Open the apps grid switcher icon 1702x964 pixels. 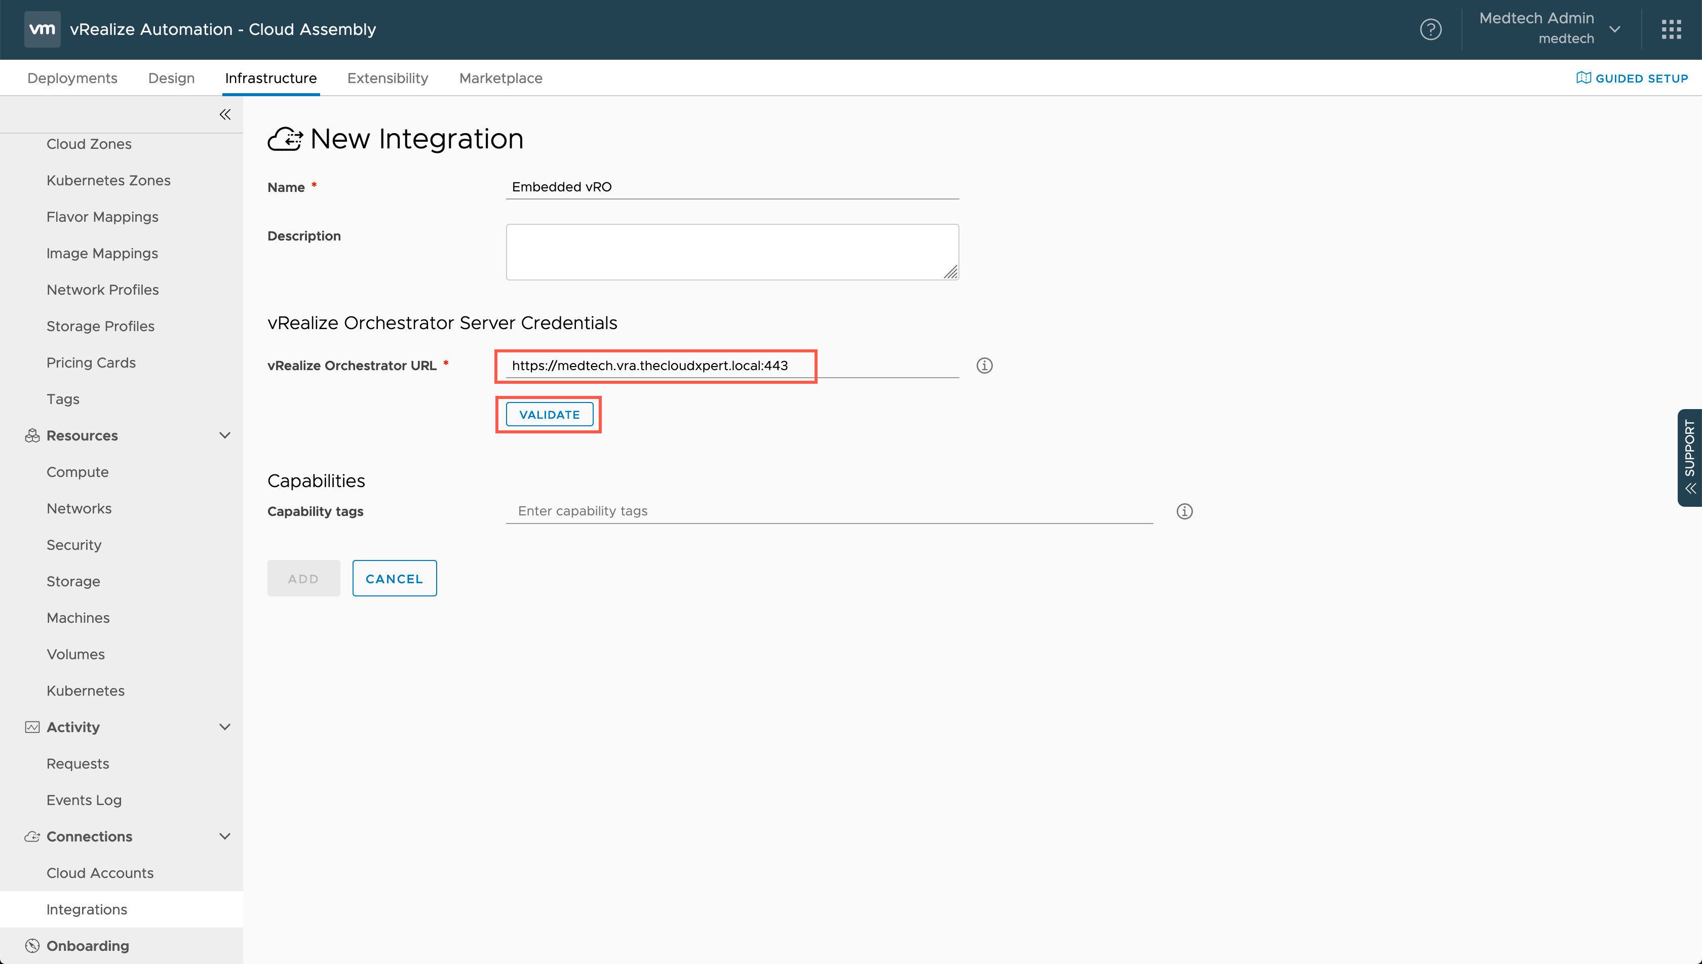1671,29
